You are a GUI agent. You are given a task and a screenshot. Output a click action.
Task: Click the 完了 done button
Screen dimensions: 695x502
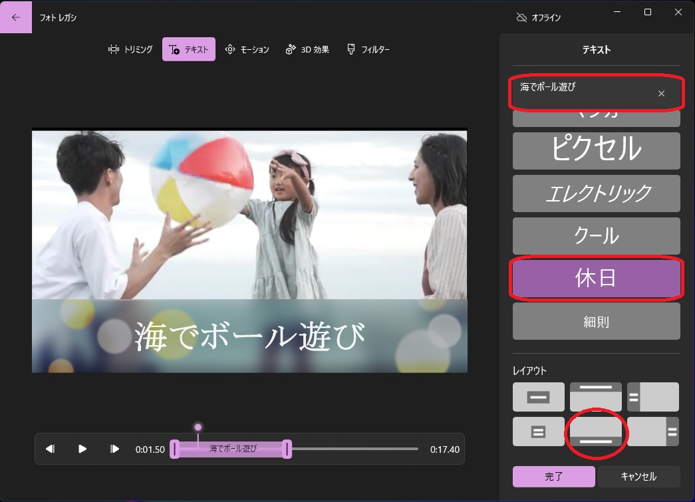[553, 476]
